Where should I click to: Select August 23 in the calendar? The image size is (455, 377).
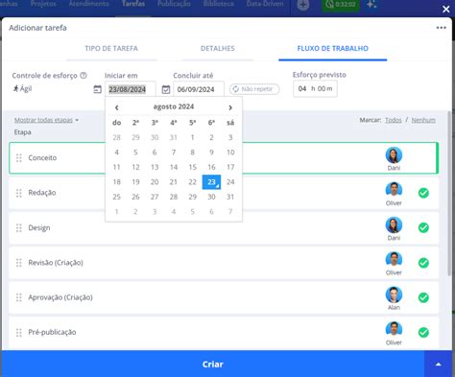211,182
